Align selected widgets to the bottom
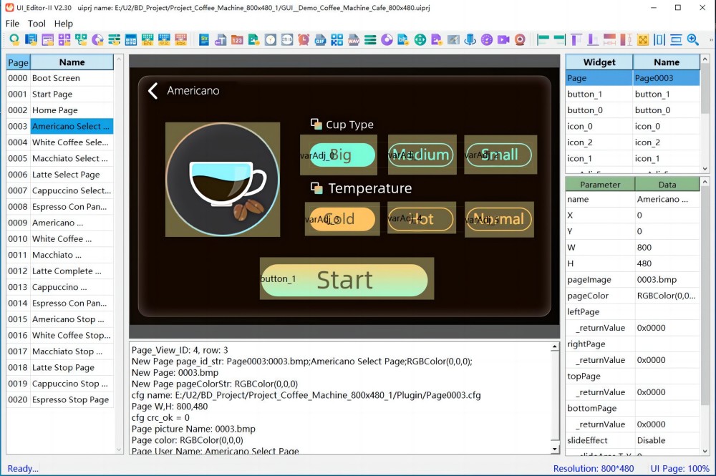 click(593, 39)
